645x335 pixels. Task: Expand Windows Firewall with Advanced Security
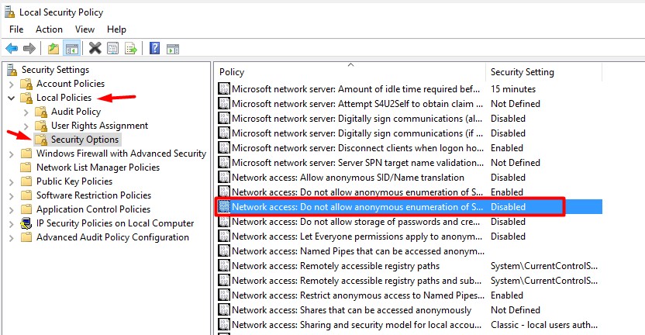point(11,154)
